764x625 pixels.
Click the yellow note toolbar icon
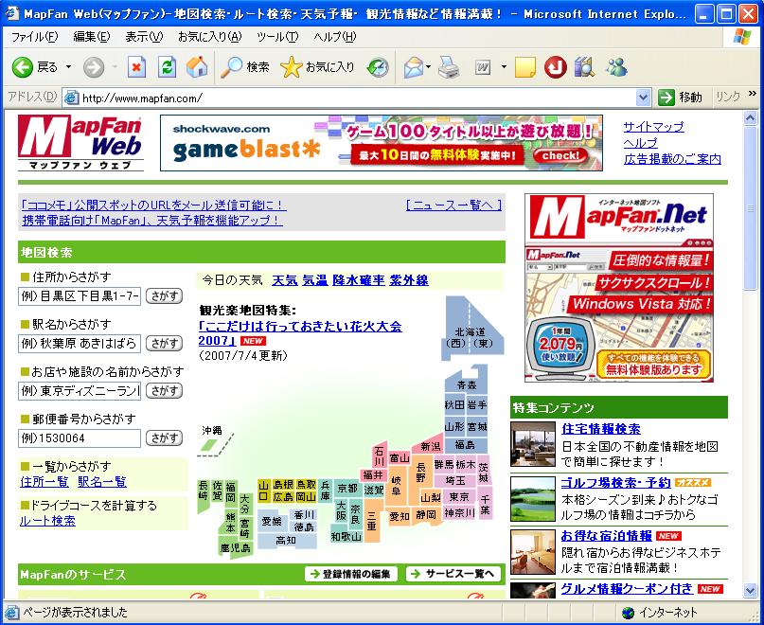click(524, 67)
